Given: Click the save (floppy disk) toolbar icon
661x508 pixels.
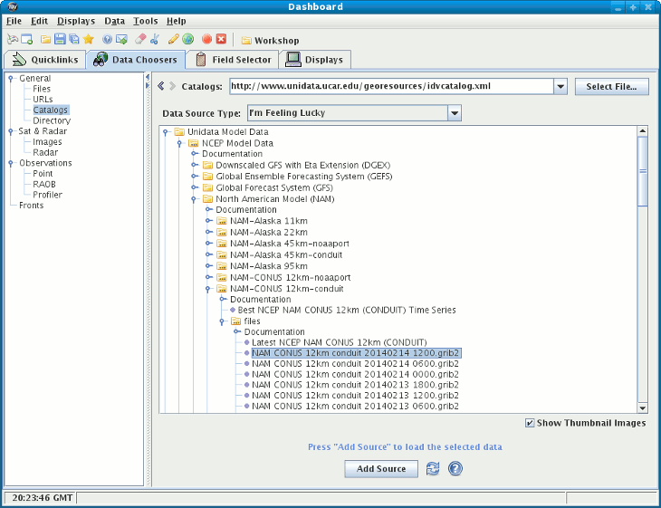Looking at the screenshot, I should click(x=60, y=40).
